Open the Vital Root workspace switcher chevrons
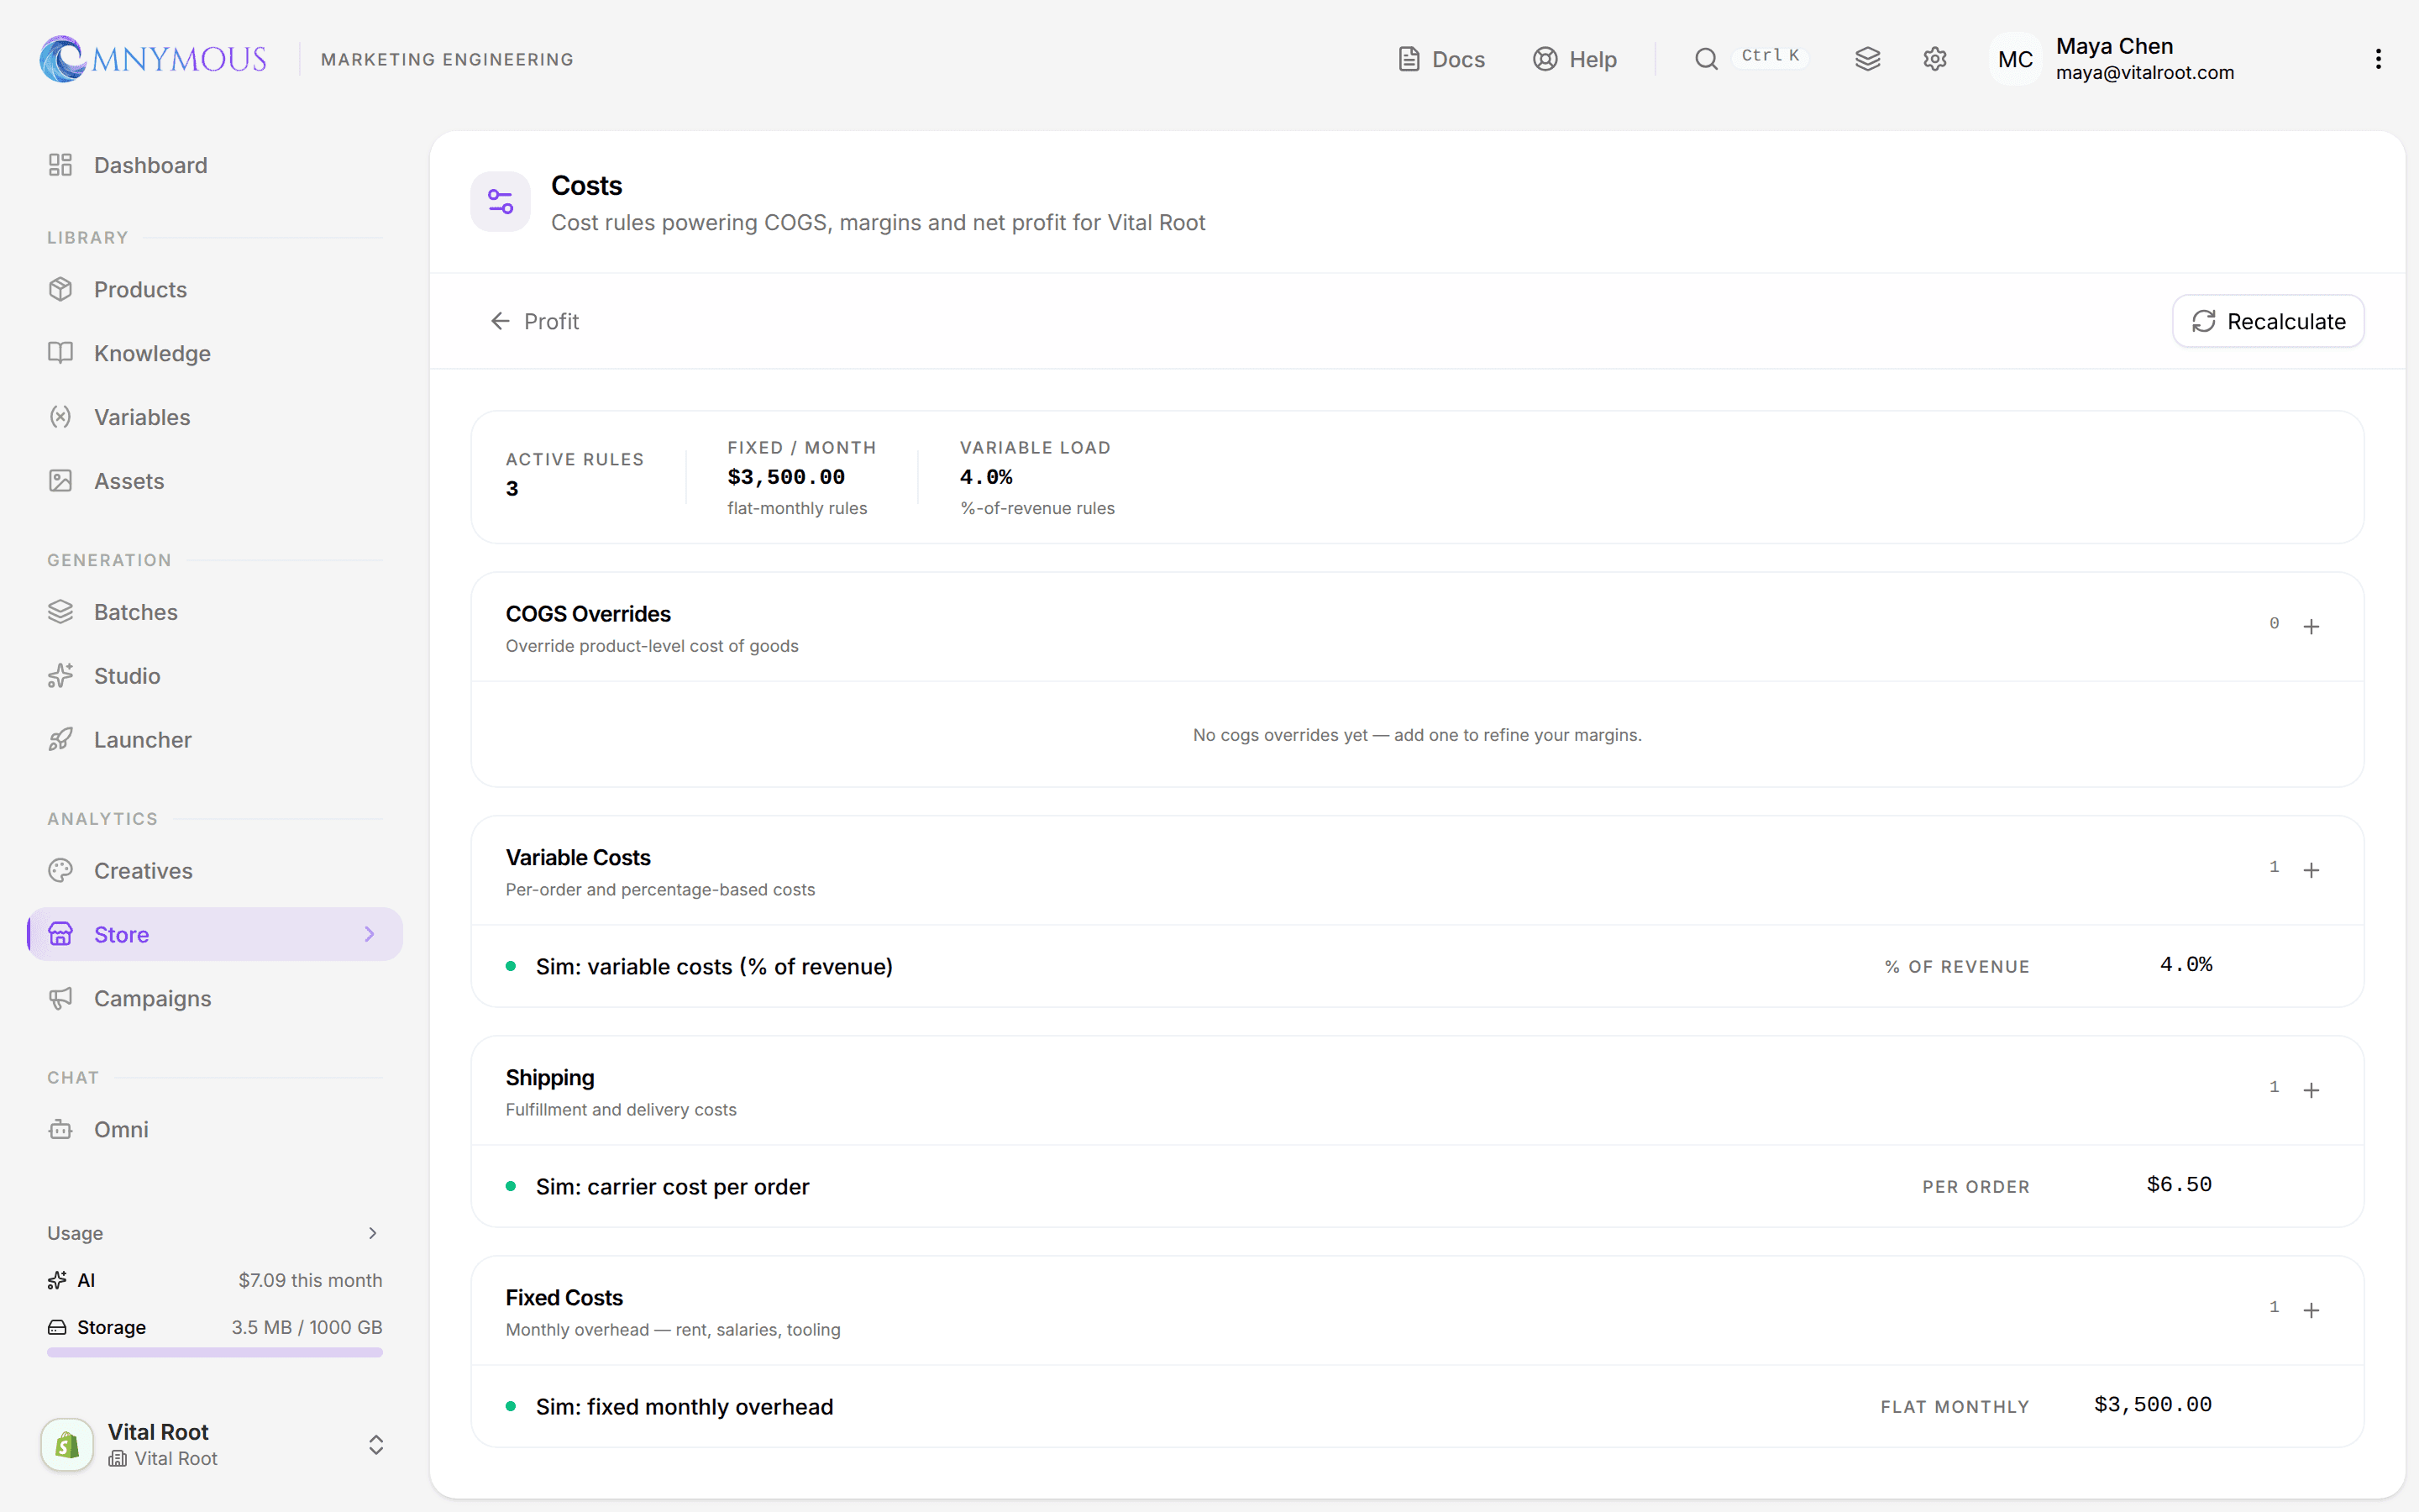The height and width of the screenshot is (1512, 2419). point(375,1444)
